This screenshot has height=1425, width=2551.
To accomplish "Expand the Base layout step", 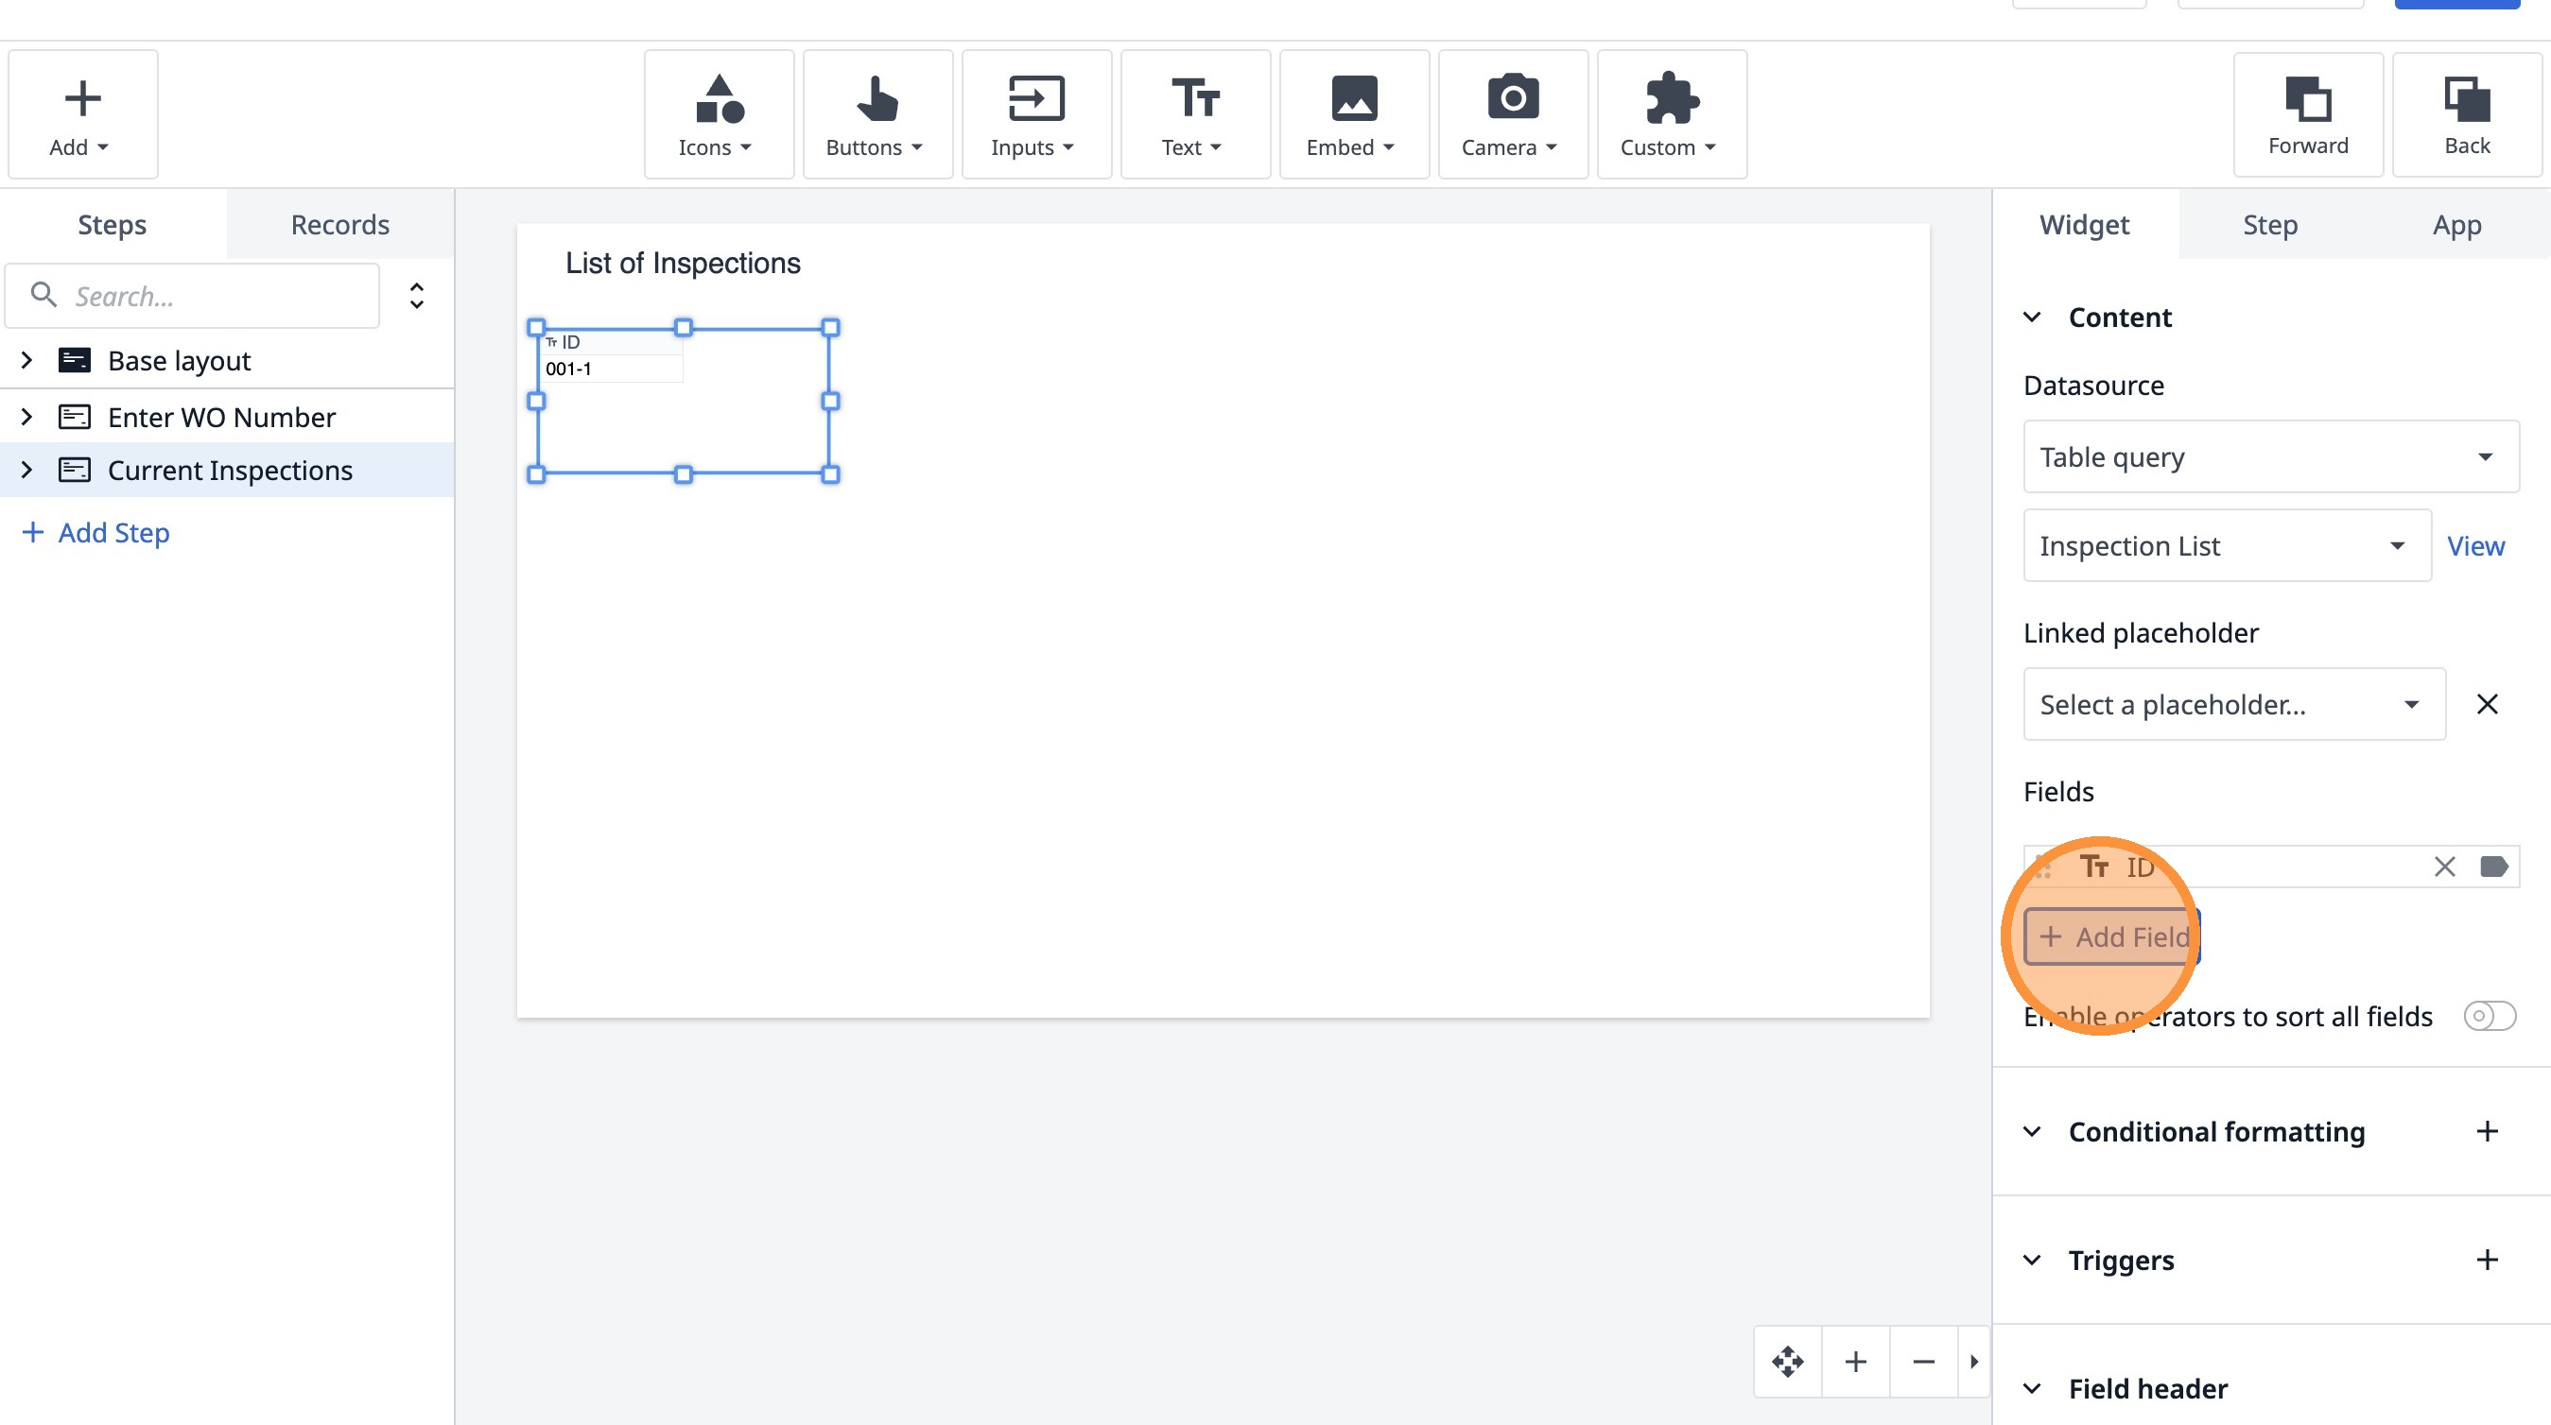I will point(26,360).
